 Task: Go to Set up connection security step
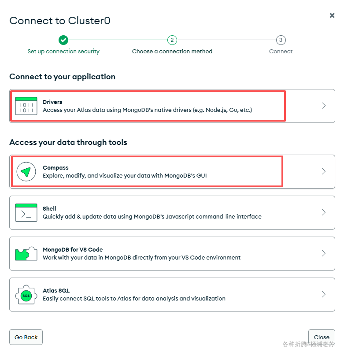(63, 52)
